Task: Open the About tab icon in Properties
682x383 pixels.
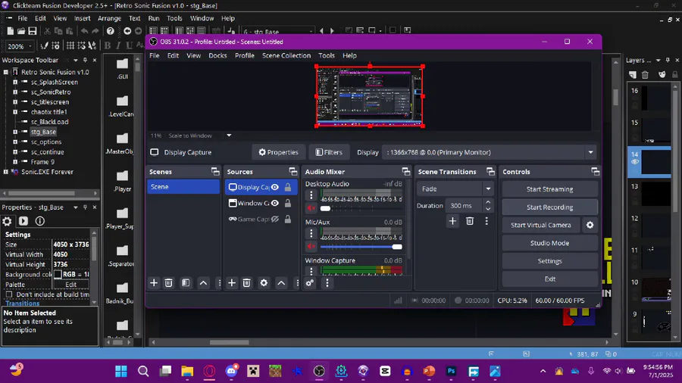Action: [x=40, y=221]
